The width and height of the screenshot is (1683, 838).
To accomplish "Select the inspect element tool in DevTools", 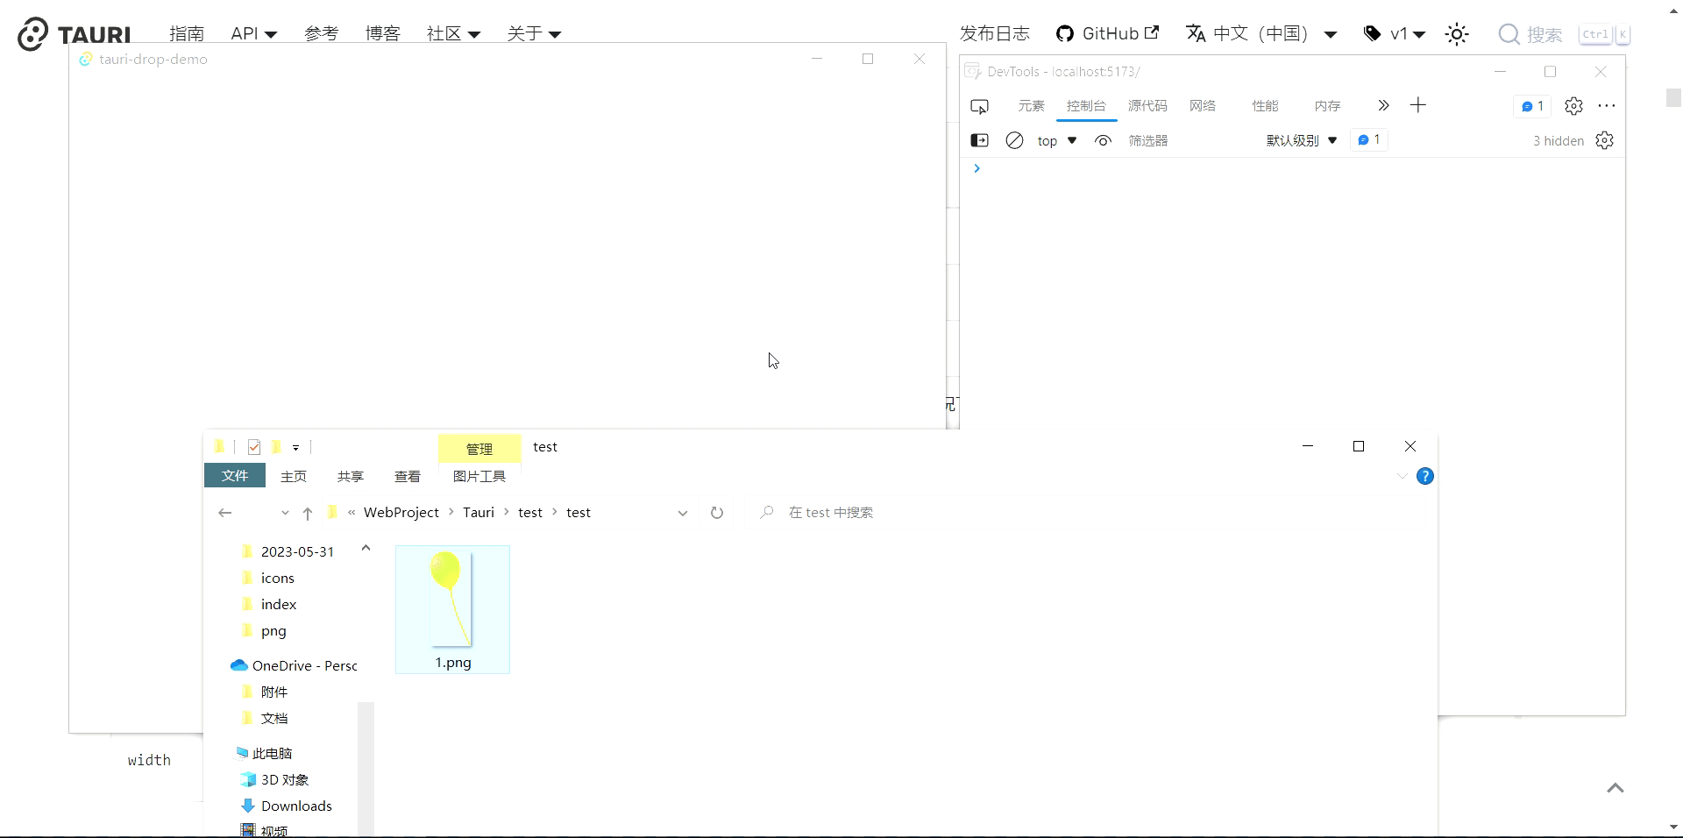I will point(979,105).
